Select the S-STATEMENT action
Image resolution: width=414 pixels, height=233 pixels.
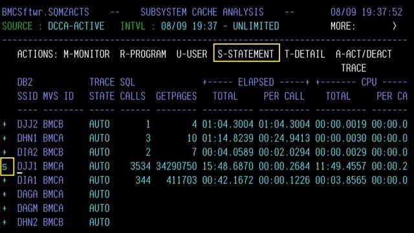point(246,53)
